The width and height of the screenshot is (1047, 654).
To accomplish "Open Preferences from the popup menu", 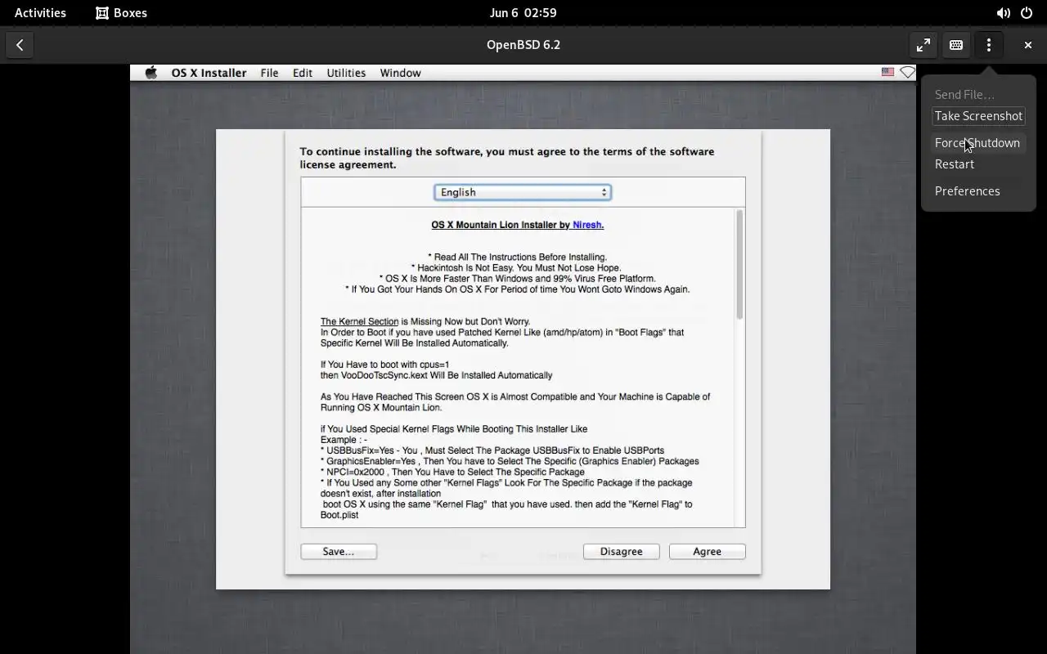I will click(x=978, y=191).
